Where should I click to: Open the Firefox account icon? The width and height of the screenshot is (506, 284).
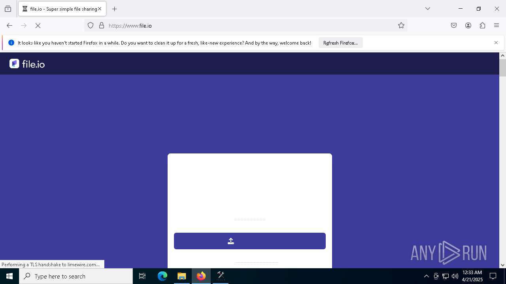coord(468,26)
